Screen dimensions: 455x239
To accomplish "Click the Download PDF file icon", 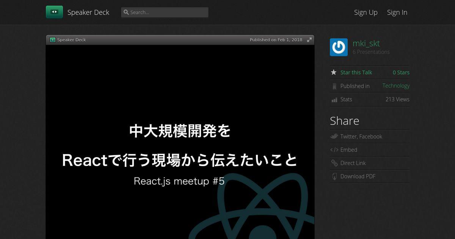I will click(334, 176).
